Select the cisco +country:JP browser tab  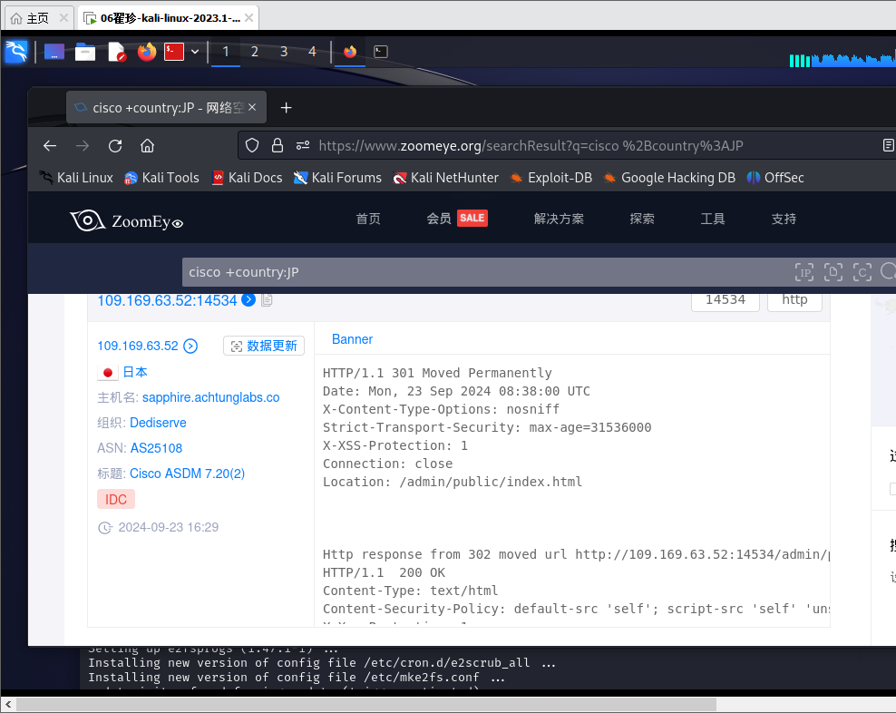pyautogui.click(x=166, y=107)
